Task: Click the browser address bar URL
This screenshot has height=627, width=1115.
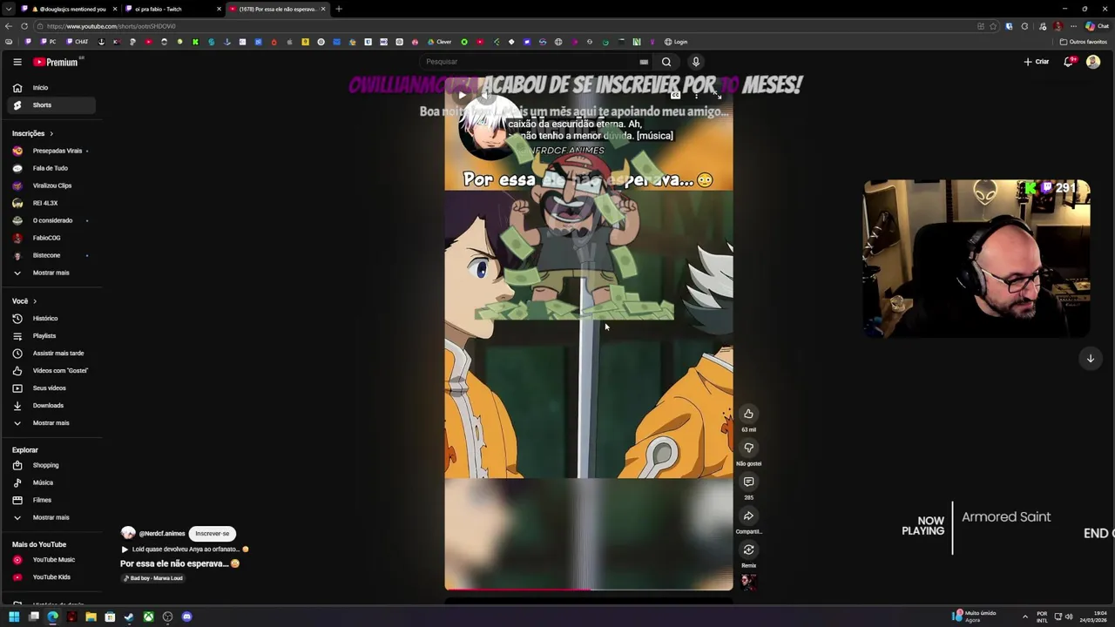Action: (x=111, y=26)
